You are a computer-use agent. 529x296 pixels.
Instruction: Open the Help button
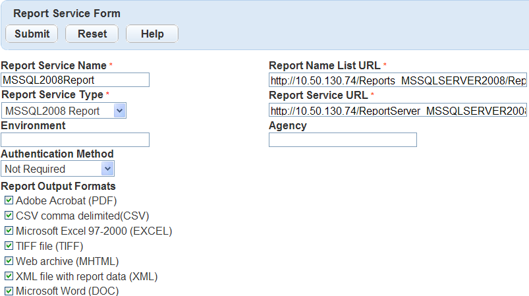(x=152, y=34)
